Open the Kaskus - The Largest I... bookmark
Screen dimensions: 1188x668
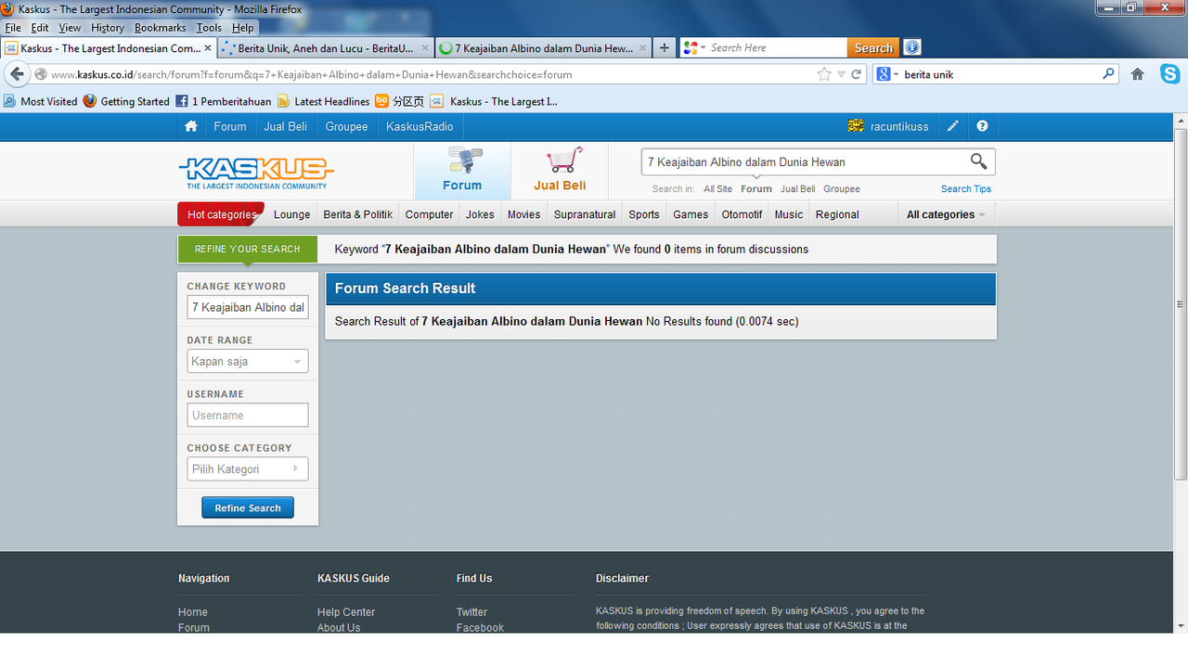495,101
